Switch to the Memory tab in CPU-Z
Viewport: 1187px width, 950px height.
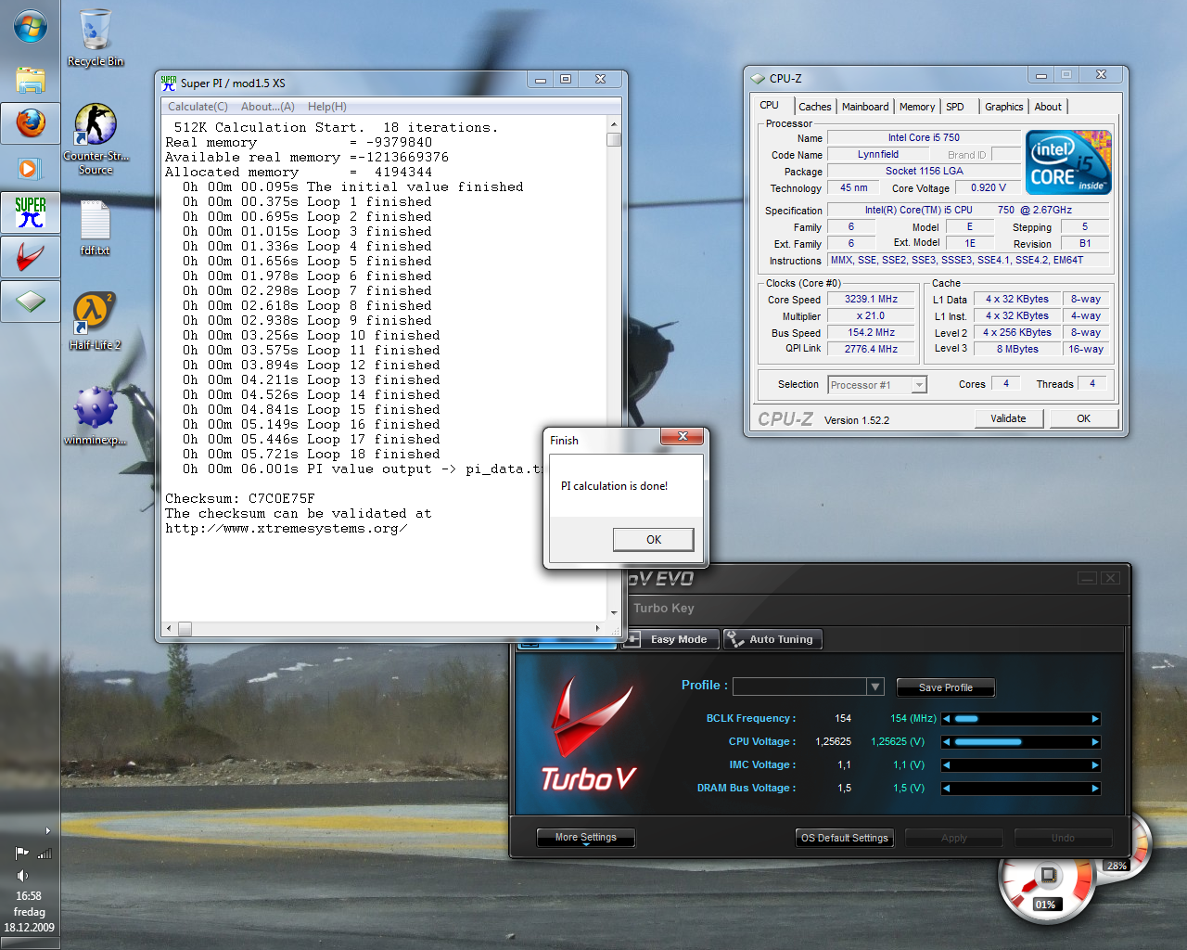tap(917, 107)
